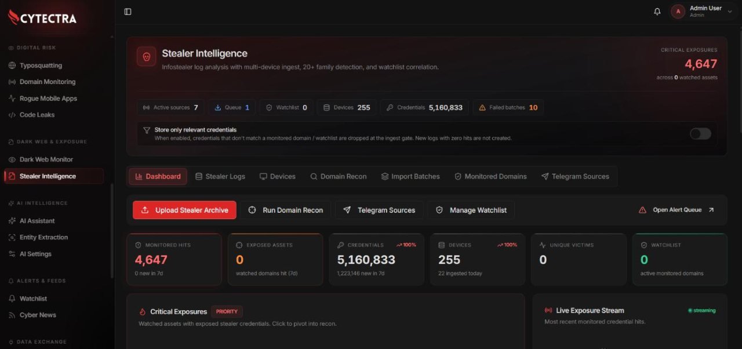Select Stealer Intelligence in the sidebar
742x349 pixels.
(53, 176)
